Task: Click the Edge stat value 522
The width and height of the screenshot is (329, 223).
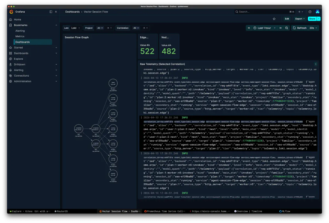Action: pos(147,51)
